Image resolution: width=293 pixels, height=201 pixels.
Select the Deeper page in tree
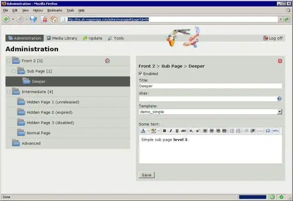click(68, 81)
